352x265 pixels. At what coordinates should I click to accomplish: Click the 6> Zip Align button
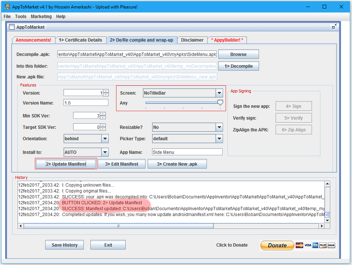(x=294, y=130)
